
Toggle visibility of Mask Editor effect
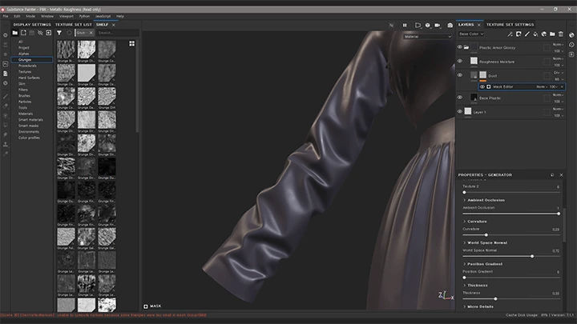click(482, 86)
